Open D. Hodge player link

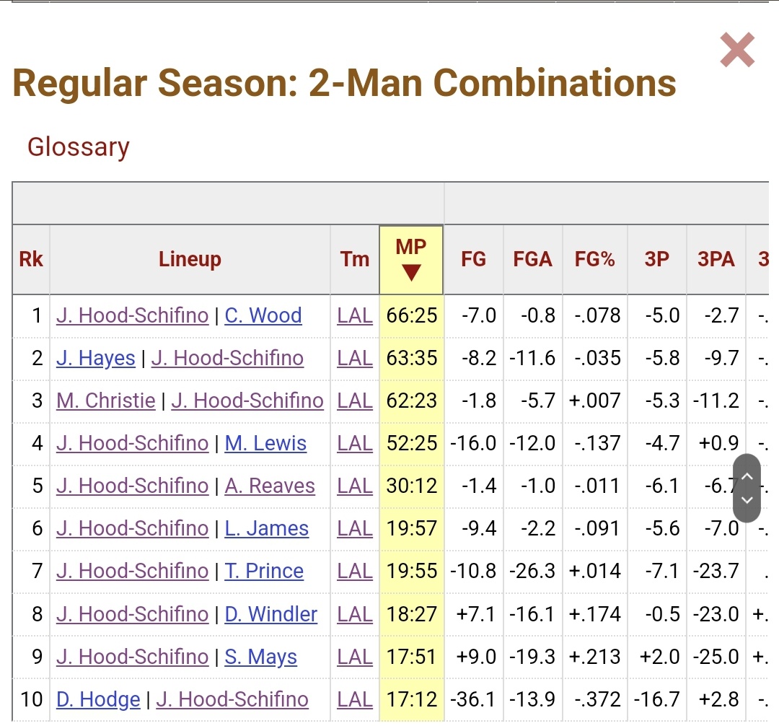[98, 700]
